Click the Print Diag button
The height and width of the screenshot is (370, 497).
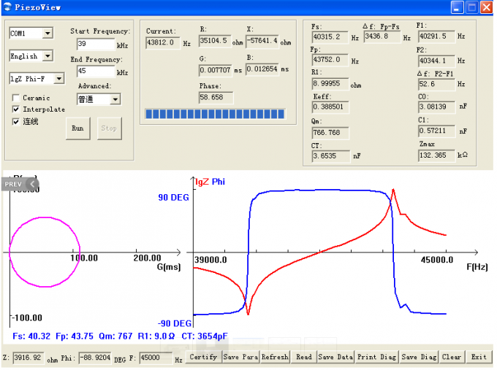click(x=377, y=357)
